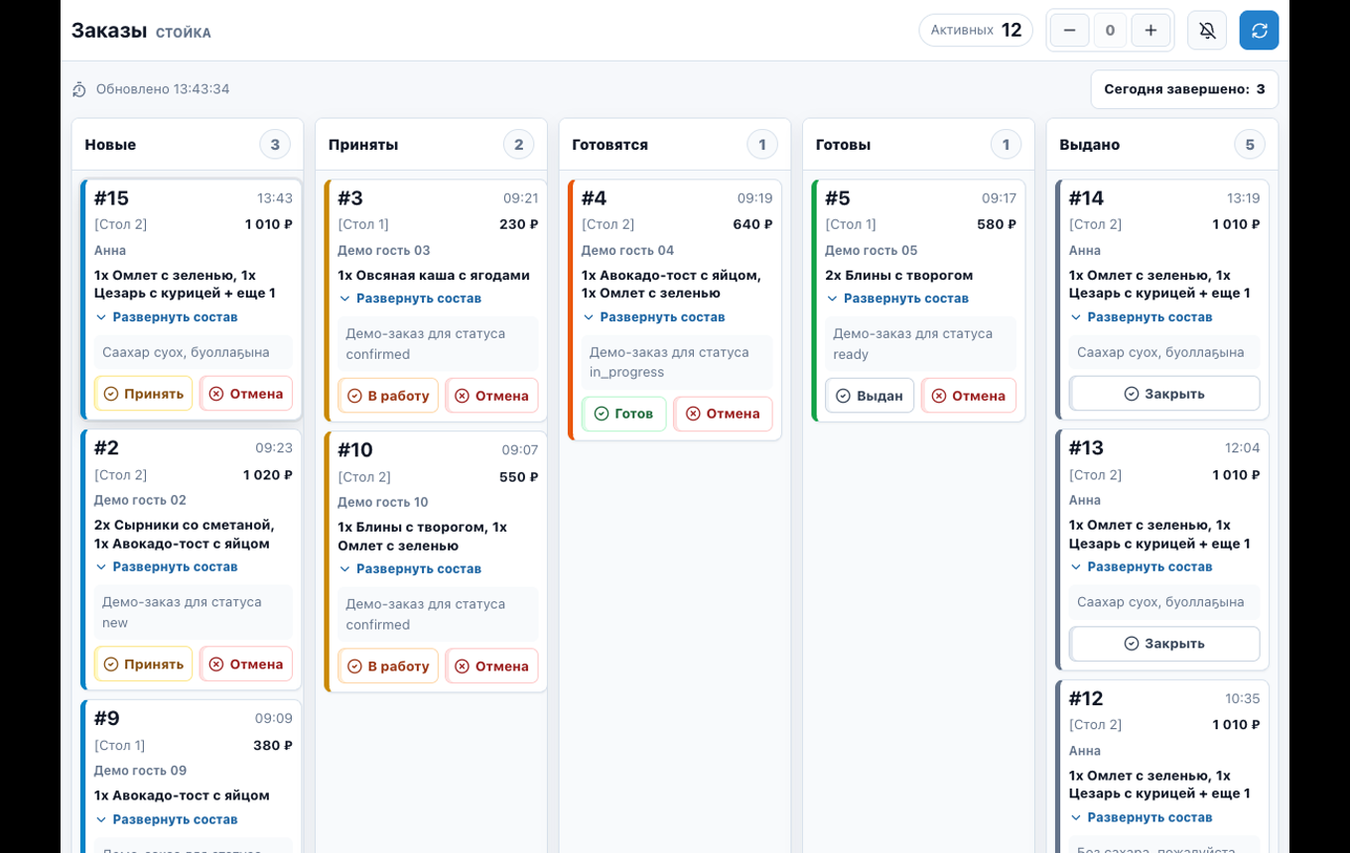Accept order #15 with Принять button
This screenshot has width=1350, height=853.
point(144,394)
